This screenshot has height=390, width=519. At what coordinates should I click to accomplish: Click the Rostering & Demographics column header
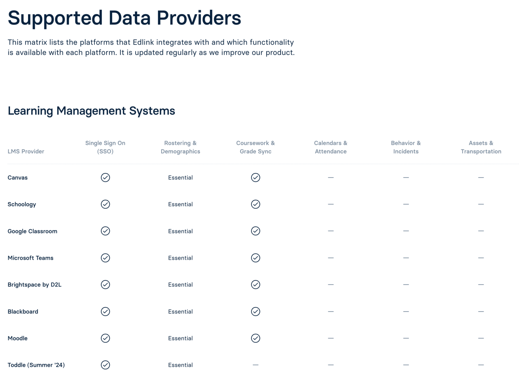click(x=181, y=147)
